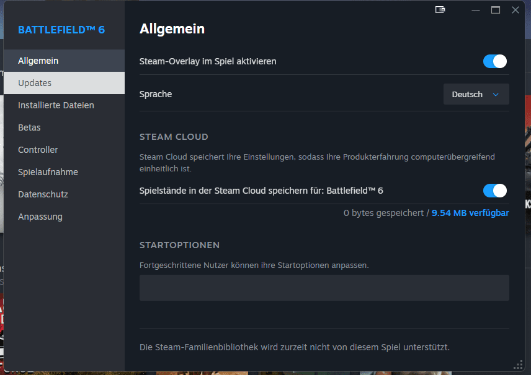
Task: Select Anpassung in the sidebar
Action: 40,217
